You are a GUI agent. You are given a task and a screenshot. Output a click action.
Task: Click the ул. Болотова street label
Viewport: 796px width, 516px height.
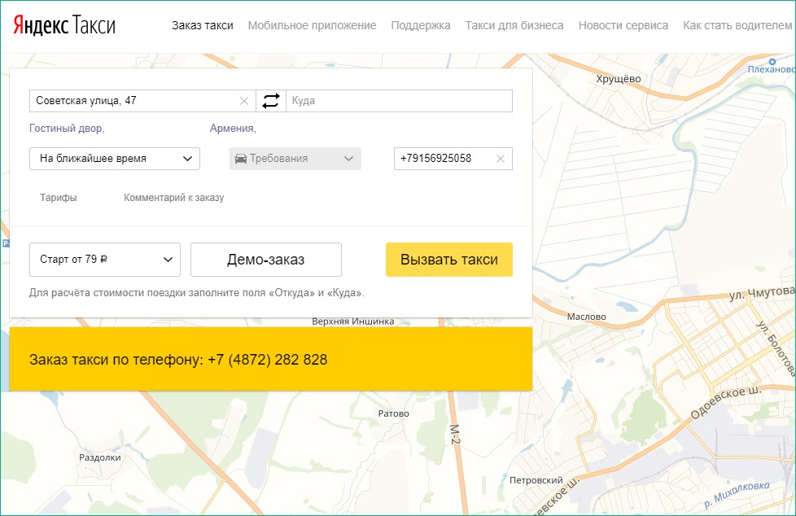(x=775, y=348)
